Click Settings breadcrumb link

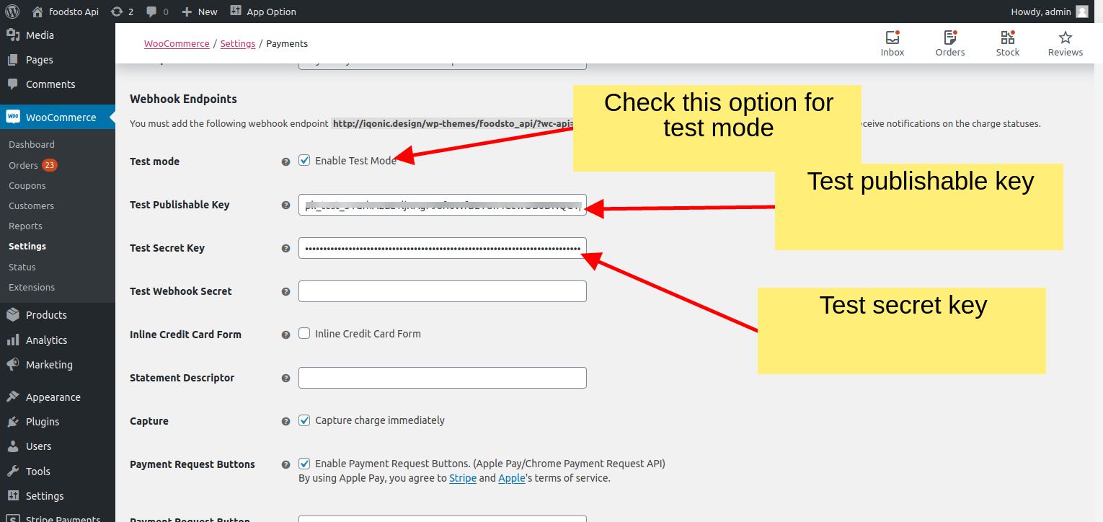coord(238,43)
